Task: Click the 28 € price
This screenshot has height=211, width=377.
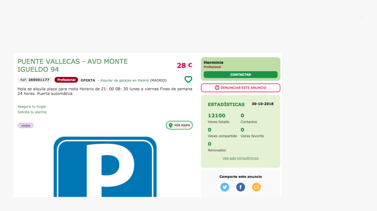Action: [185, 66]
